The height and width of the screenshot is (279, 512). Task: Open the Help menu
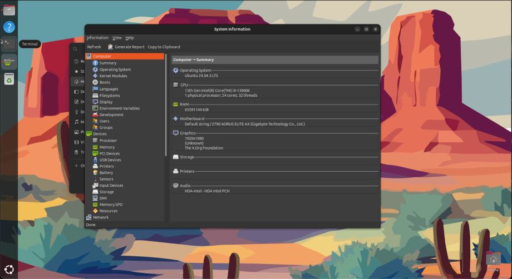(130, 38)
